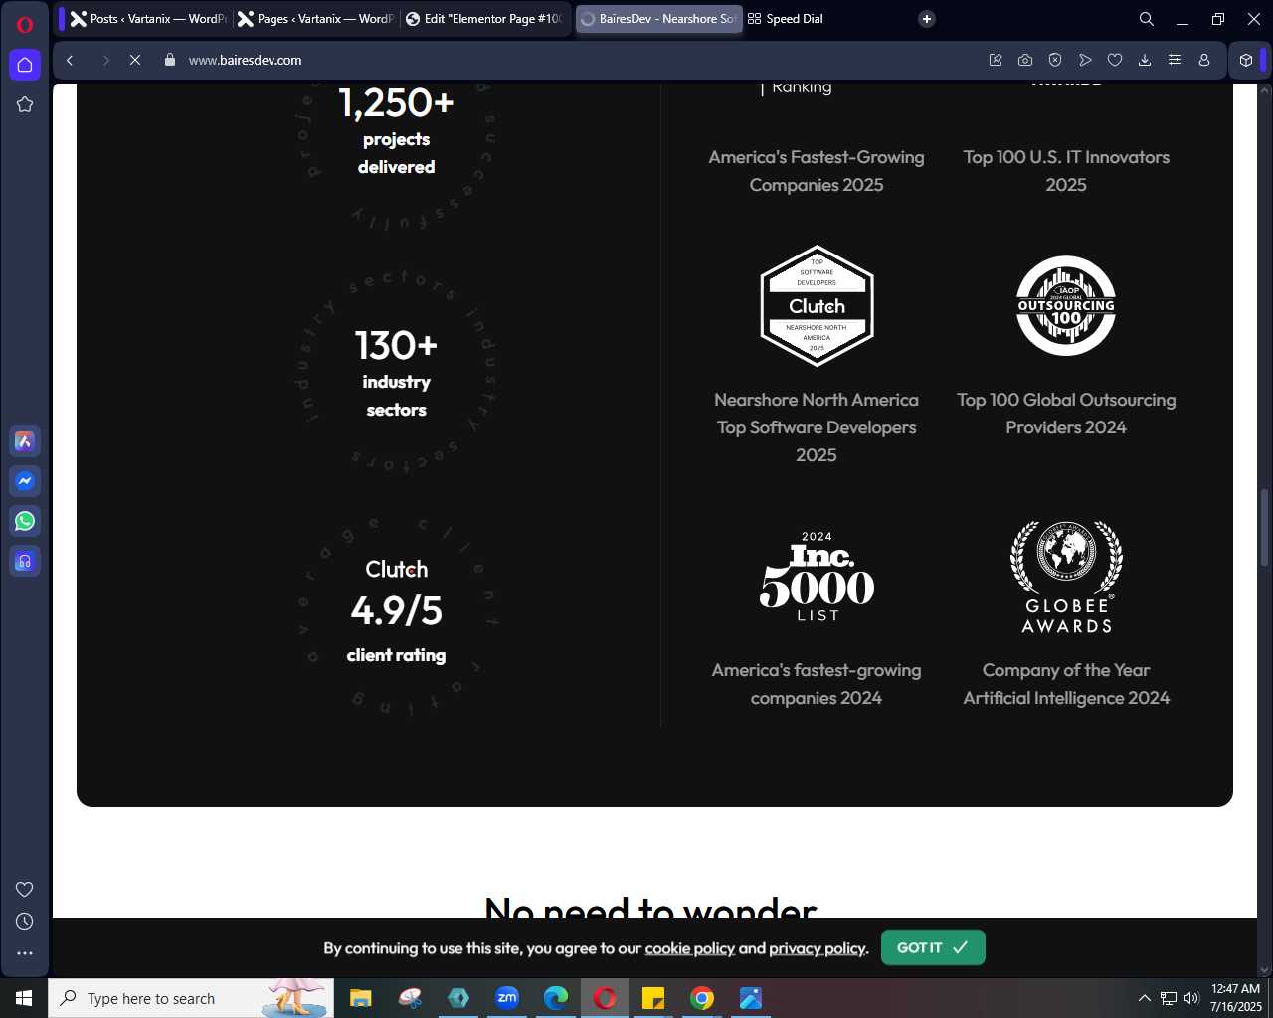Viewport: 1273px width, 1018px height.
Task: Open sidebar setup three-dots menu
Action: coord(25,953)
